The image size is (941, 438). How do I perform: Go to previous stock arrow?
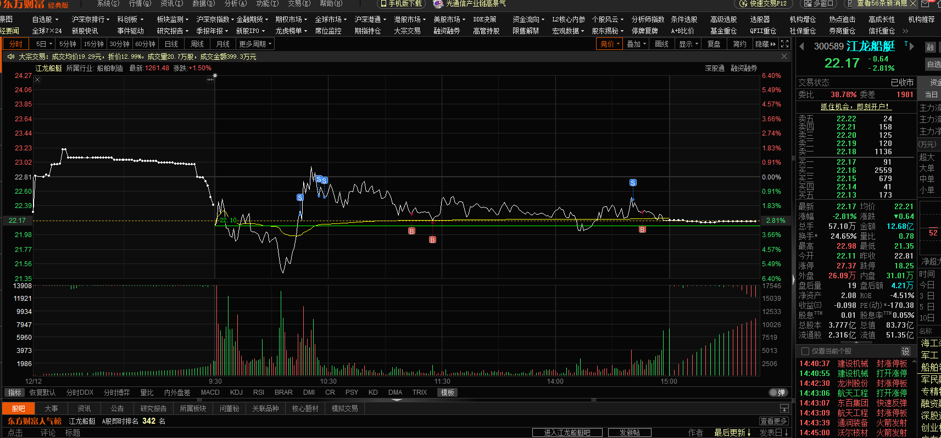801,47
